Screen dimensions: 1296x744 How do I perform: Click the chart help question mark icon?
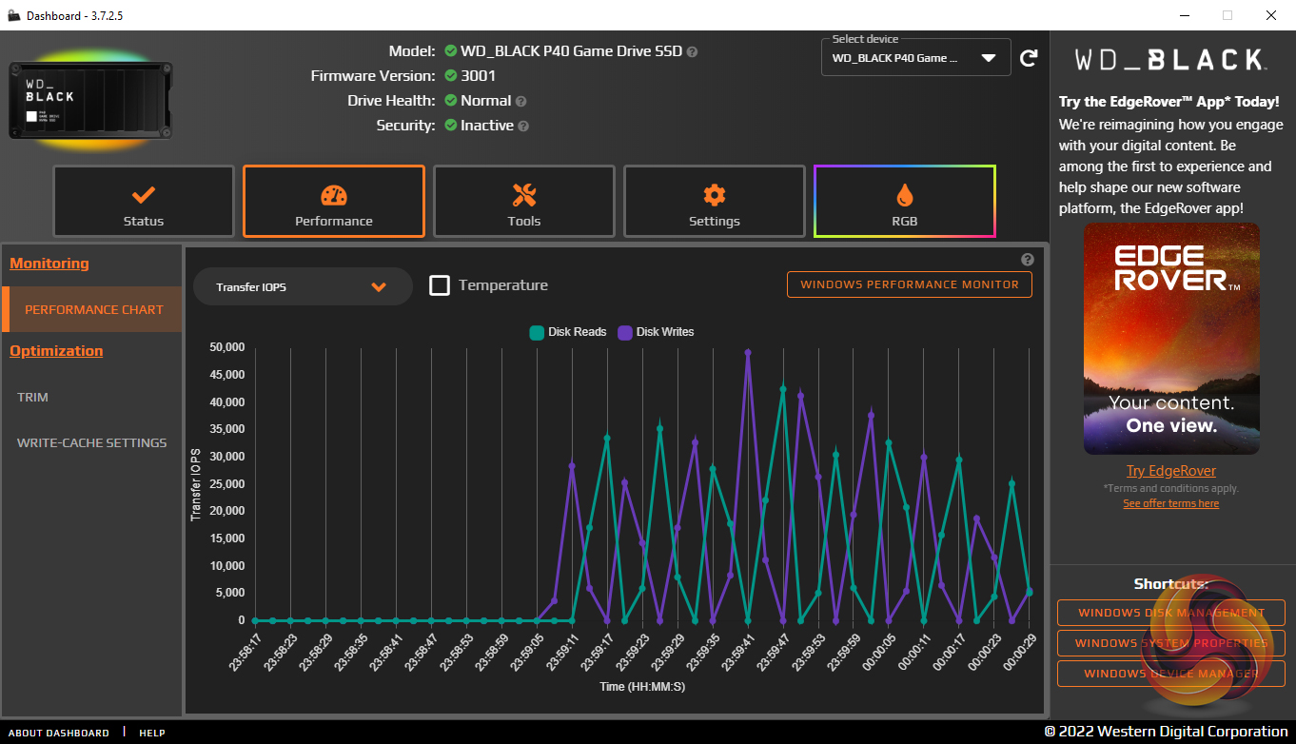1028,260
